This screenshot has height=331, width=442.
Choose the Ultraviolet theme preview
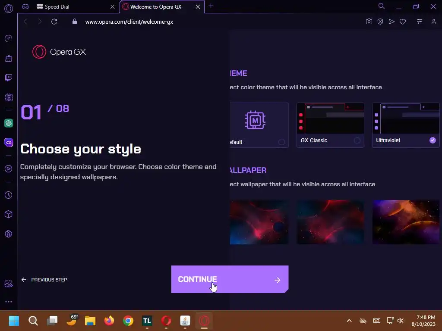(406, 118)
